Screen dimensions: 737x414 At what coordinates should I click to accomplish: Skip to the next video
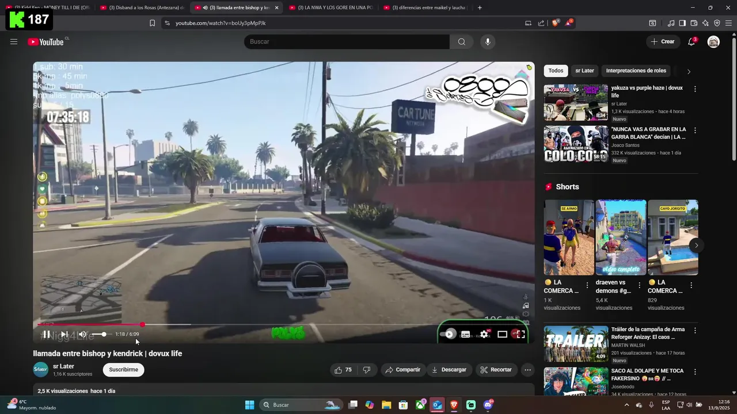(64, 334)
